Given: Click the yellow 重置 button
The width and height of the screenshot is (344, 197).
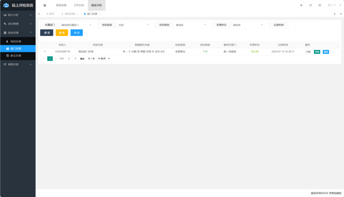Looking at the screenshot, I should (x=62, y=33).
